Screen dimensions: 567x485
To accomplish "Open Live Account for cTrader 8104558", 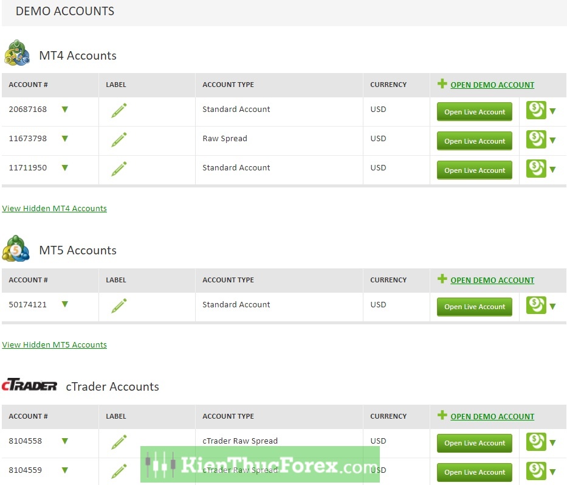I will [475, 443].
